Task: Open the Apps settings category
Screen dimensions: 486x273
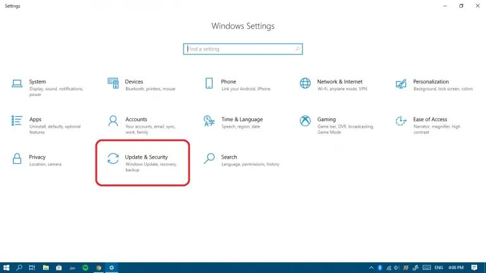Action: point(46,125)
